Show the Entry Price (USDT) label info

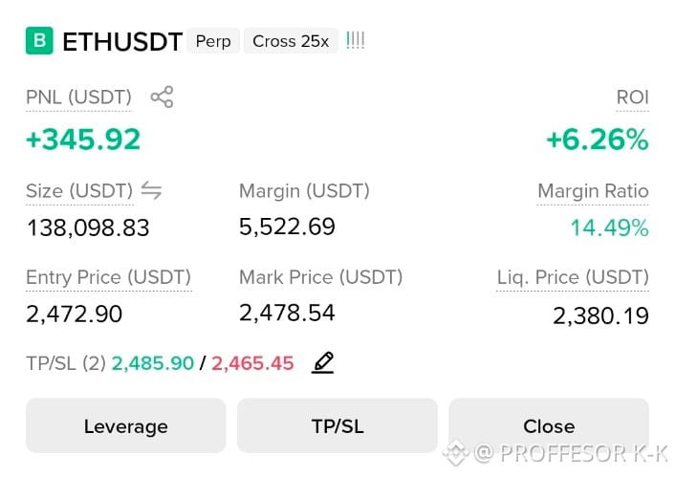click(108, 277)
